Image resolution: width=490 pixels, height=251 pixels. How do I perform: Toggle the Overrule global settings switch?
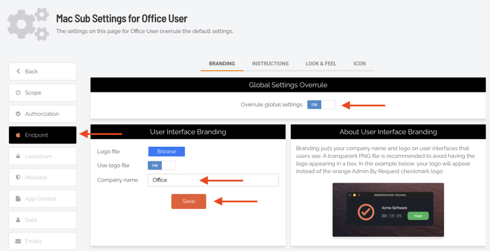click(x=321, y=105)
